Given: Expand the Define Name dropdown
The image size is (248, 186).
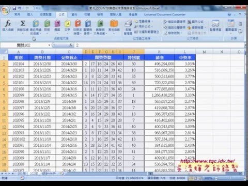Looking at the screenshot, I should pos(152,21).
